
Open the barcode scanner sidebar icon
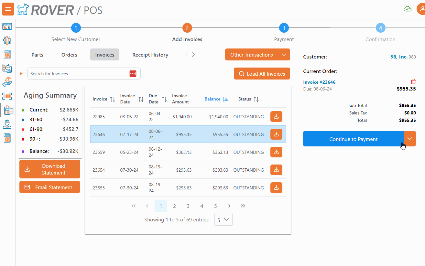pos(7,96)
